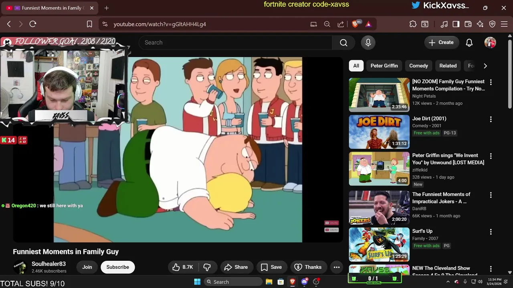The image size is (513, 288).
Task: Start voice search with the microphone button
Action: tap(368, 42)
